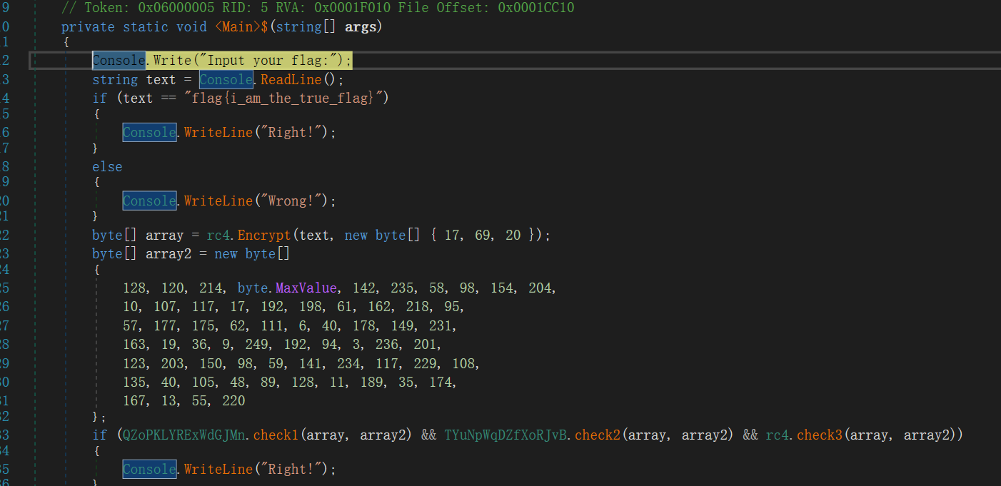Click the highlighted Console before Write
The height and width of the screenshot is (486, 1001).
(119, 61)
